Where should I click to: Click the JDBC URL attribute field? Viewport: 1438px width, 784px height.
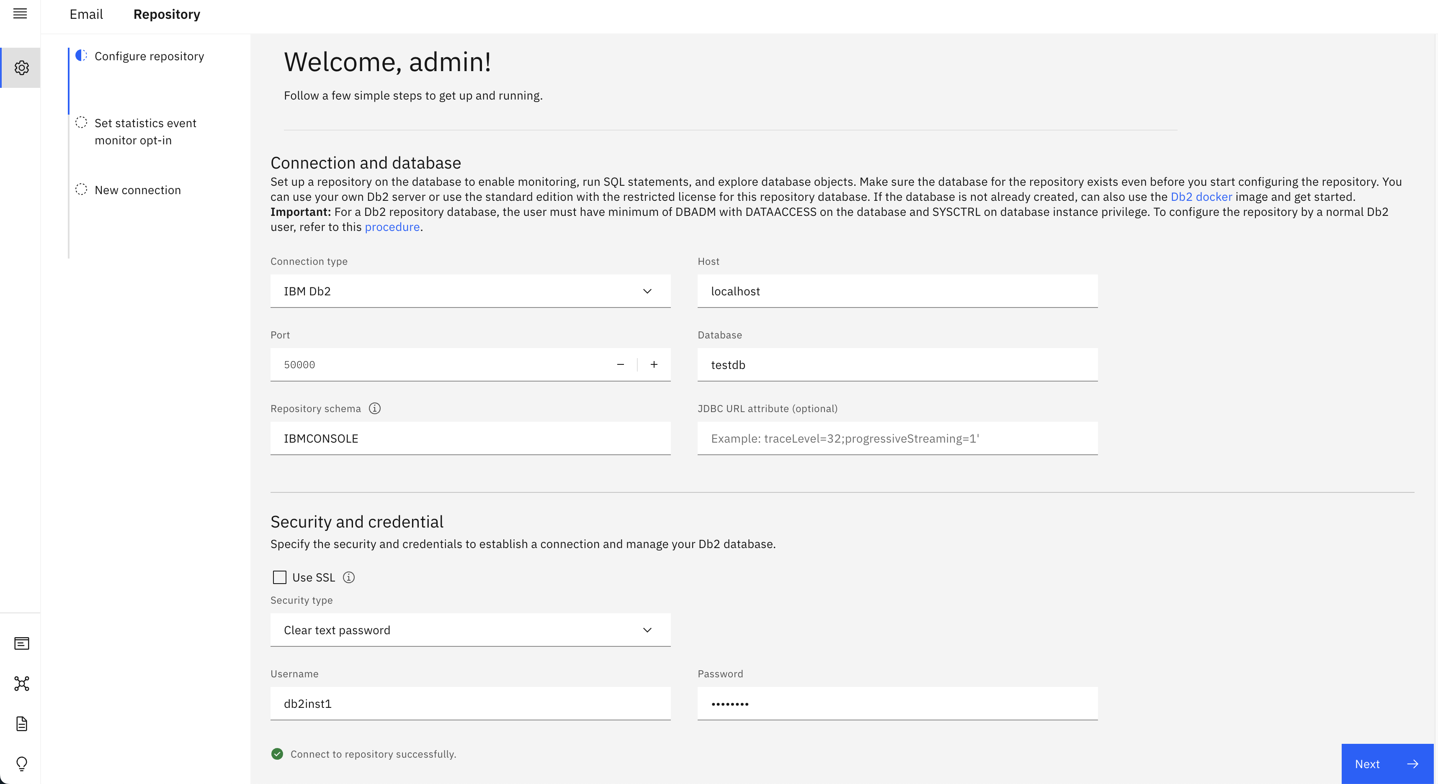pos(897,439)
